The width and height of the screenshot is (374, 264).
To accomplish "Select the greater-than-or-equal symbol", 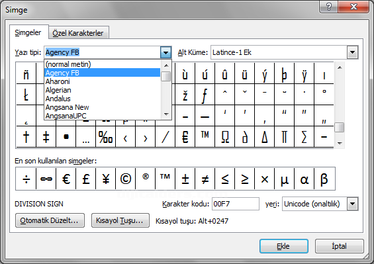I will pos(245,179).
